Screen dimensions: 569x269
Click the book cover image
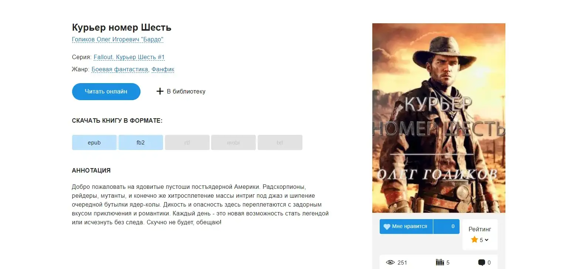(439, 118)
